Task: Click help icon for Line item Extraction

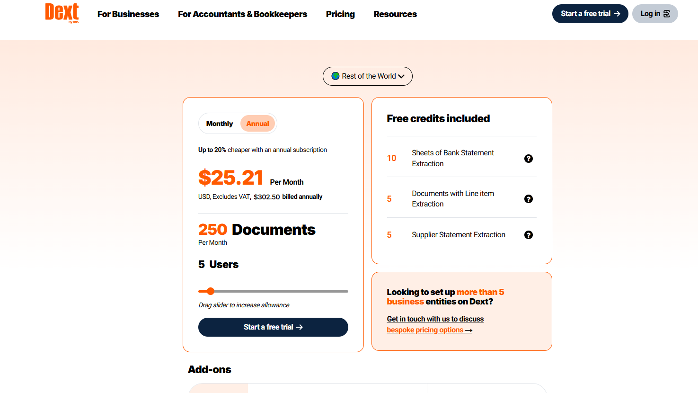Action: pos(529,199)
